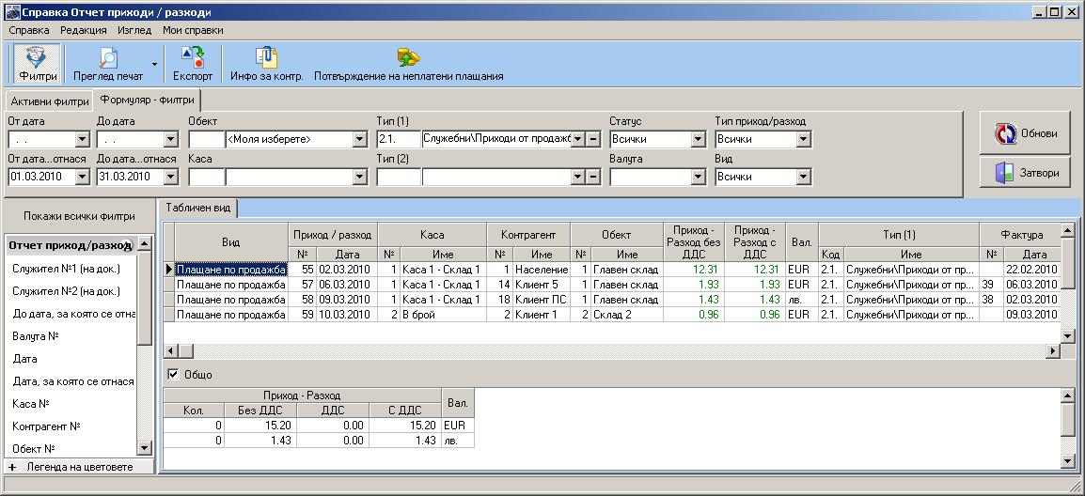Screen dimensions: 1085x496
Task: Click table vertical scrollbar down arrow
Action: point(1067,335)
